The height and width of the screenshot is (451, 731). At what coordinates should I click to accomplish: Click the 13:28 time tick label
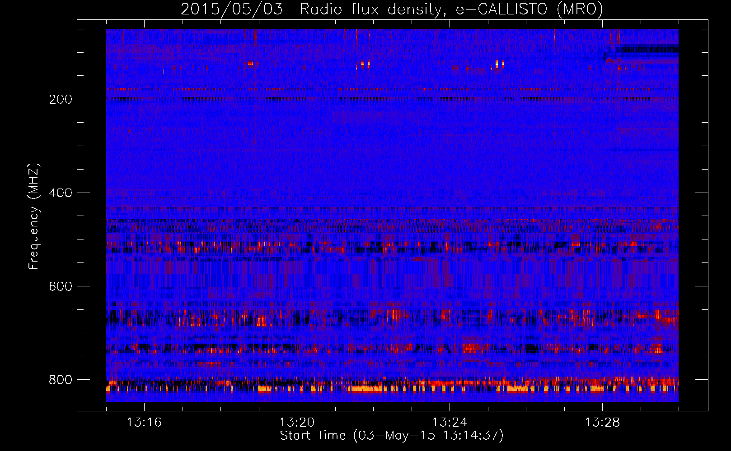click(602, 422)
